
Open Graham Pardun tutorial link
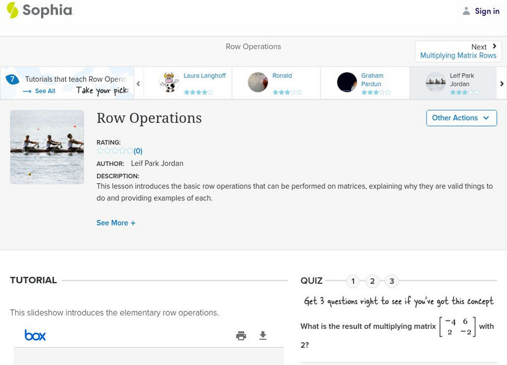tap(372, 80)
